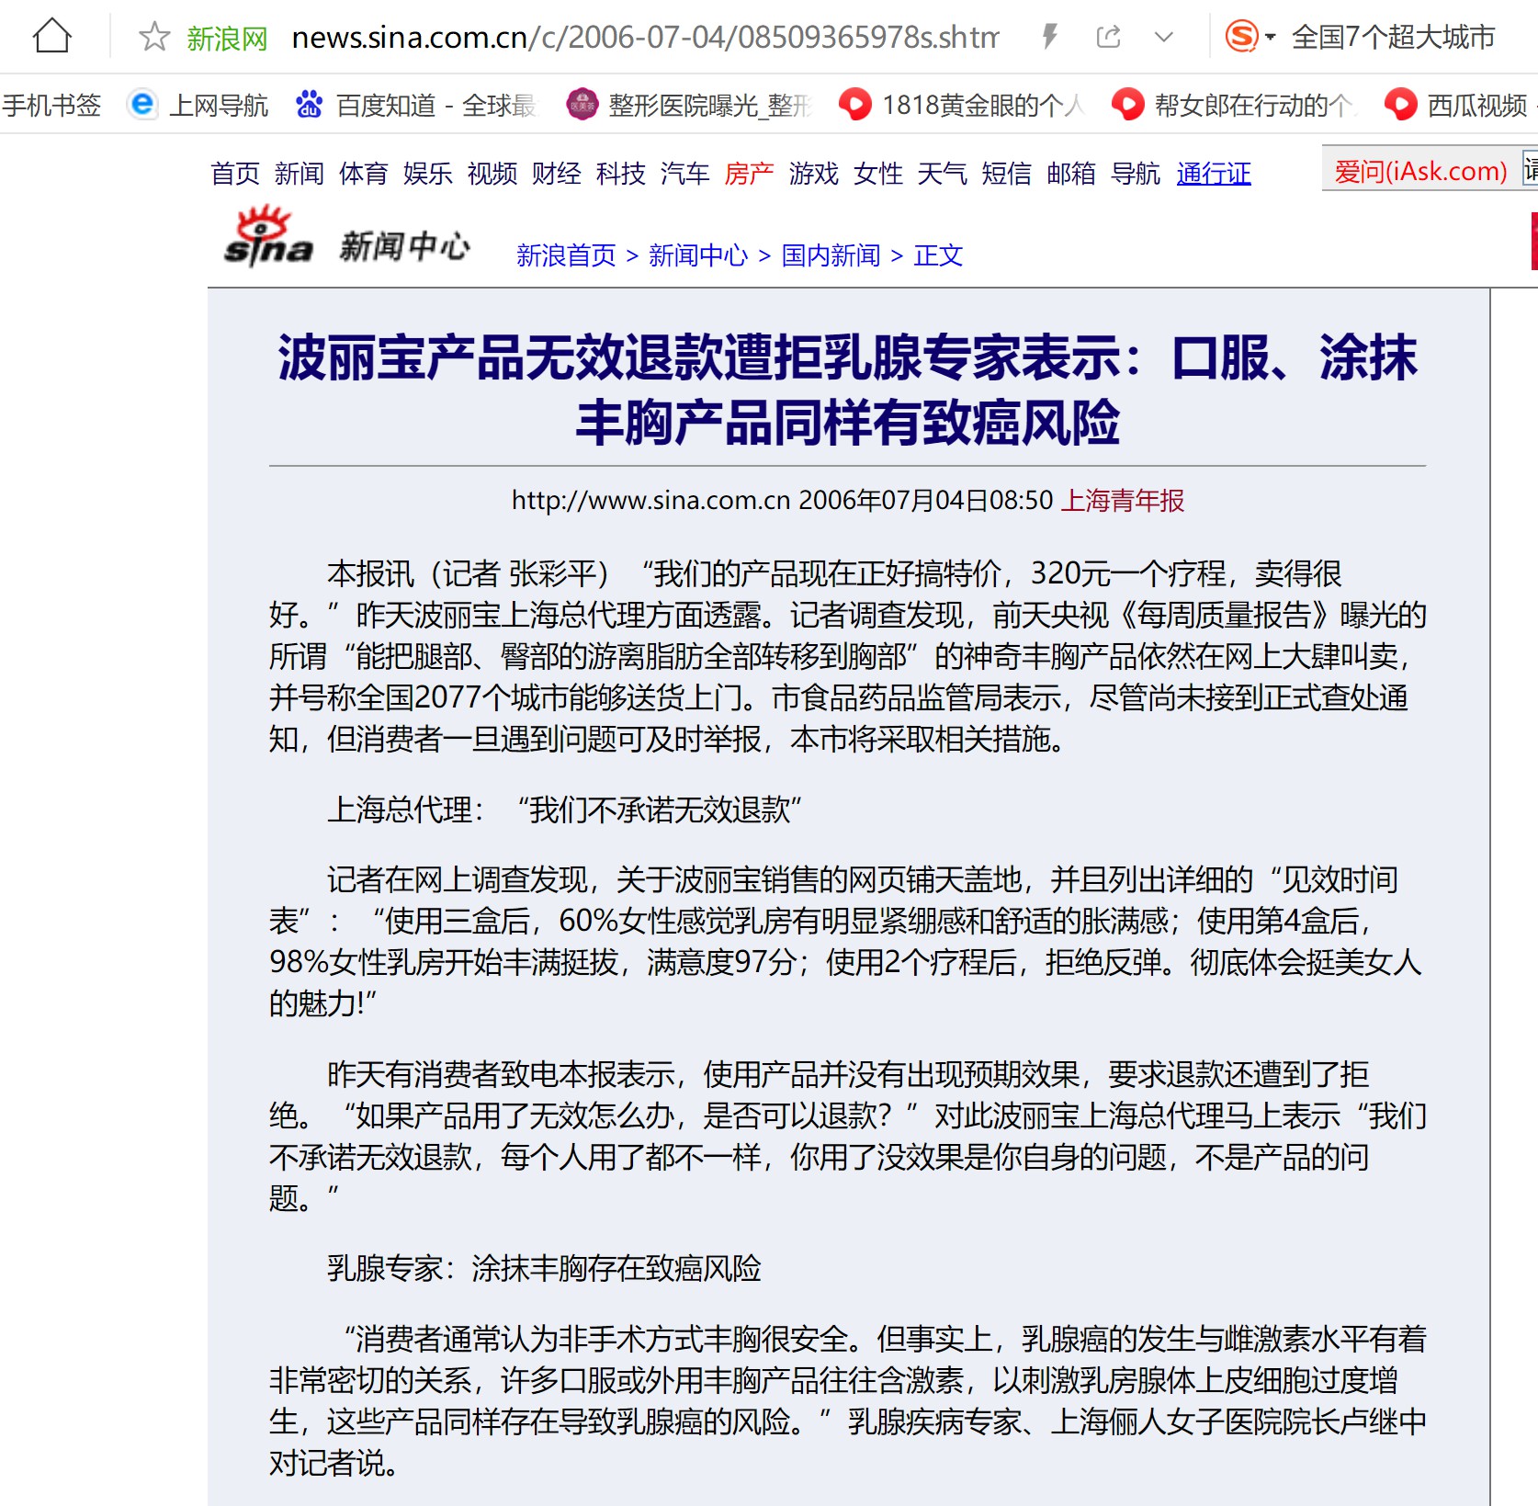Bookmark this page with star icon
1538x1506 pixels.
click(154, 37)
